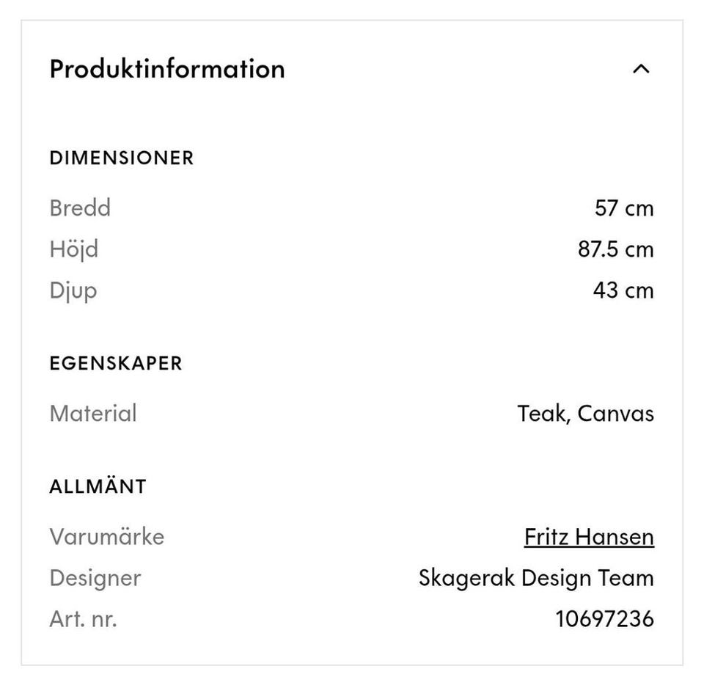Click the 57 cm width value
This screenshot has height=677, width=704.
click(x=623, y=208)
